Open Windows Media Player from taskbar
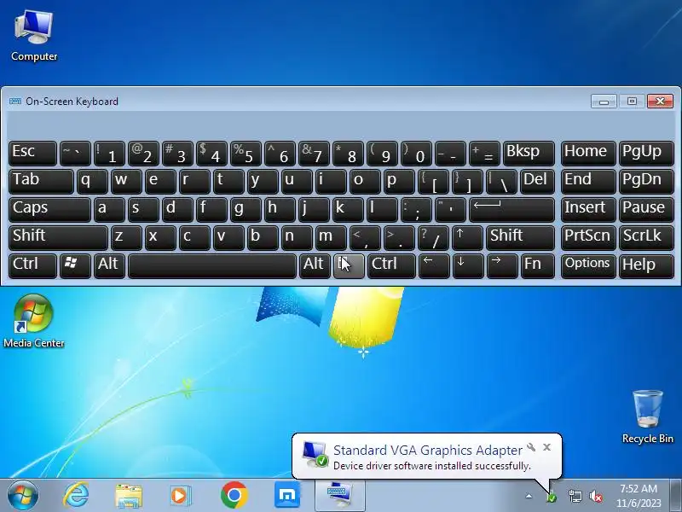Image resolution: width=682 pixels, height=512 pixels. (x=180, y=496)
